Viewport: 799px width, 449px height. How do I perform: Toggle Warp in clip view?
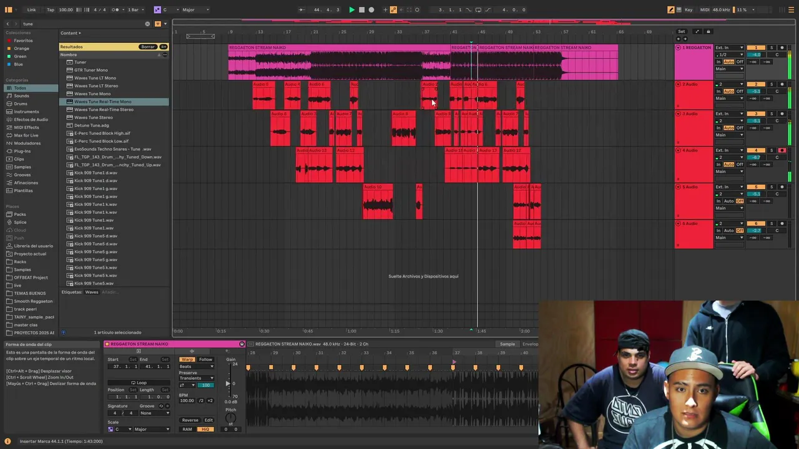[x=187, y=359]
